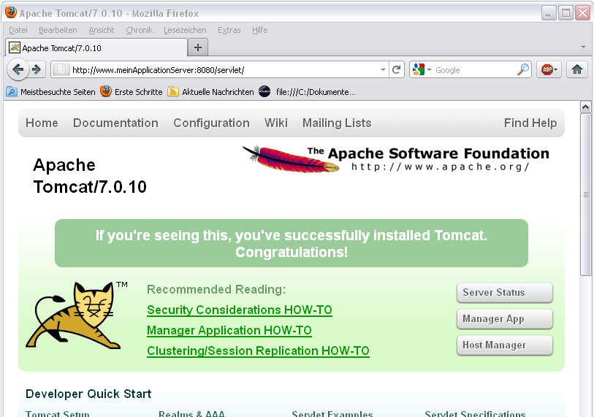
Task: Click the Apache feather logo
Action: (290, 159)
